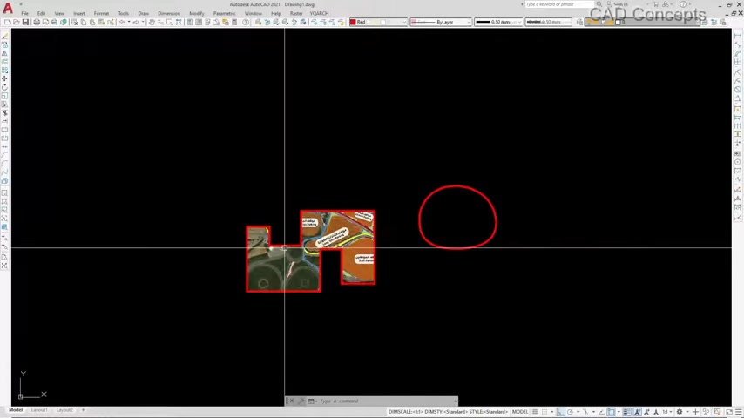Click the close icon on command line
The image size is (744, 418).
[x=292, y=401]
